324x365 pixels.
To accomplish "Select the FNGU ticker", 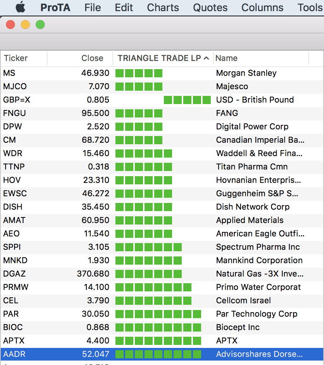I will pos(15,113).
